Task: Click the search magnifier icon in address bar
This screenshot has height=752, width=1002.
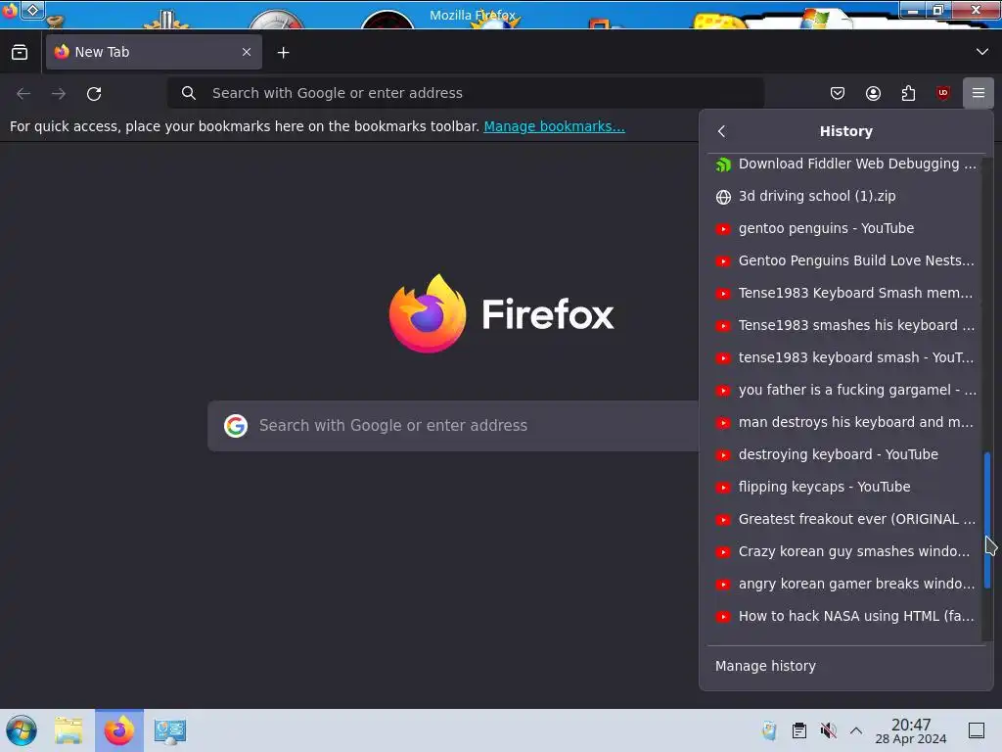Action: [x=189, y=93]
